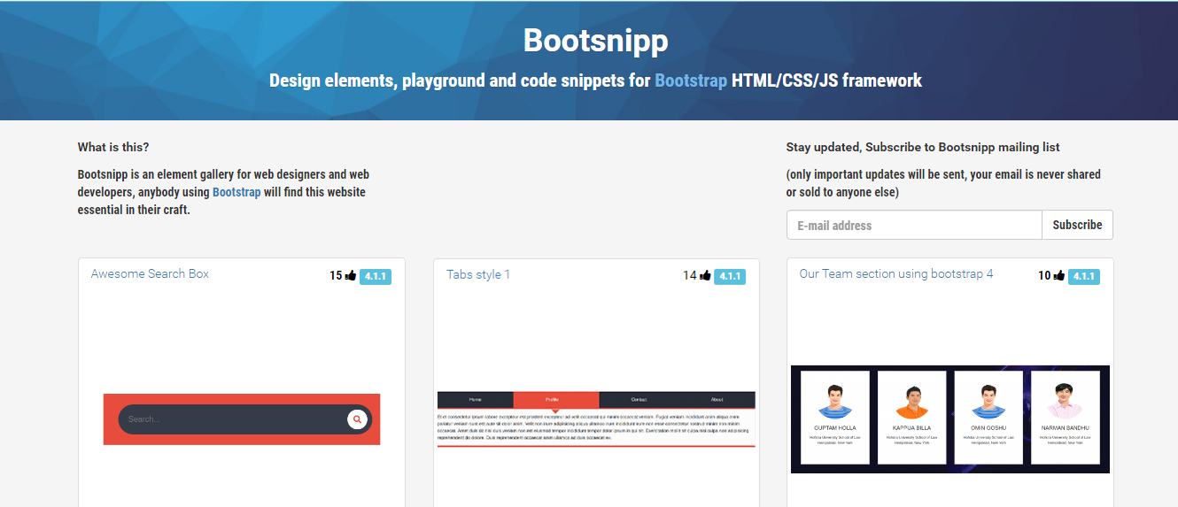Viewport: 1178px width, 507px height.
Task: Click thumbs-up icon on Awesome Search Box
Action: pyautogui.click(x=351, y=276)
